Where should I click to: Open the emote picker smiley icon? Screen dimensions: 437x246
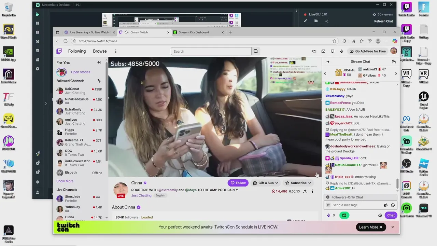(x=393, y=205)
